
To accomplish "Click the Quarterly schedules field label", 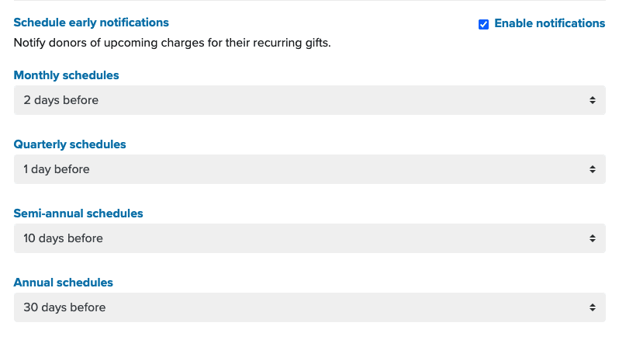I will tap(70, 144).
